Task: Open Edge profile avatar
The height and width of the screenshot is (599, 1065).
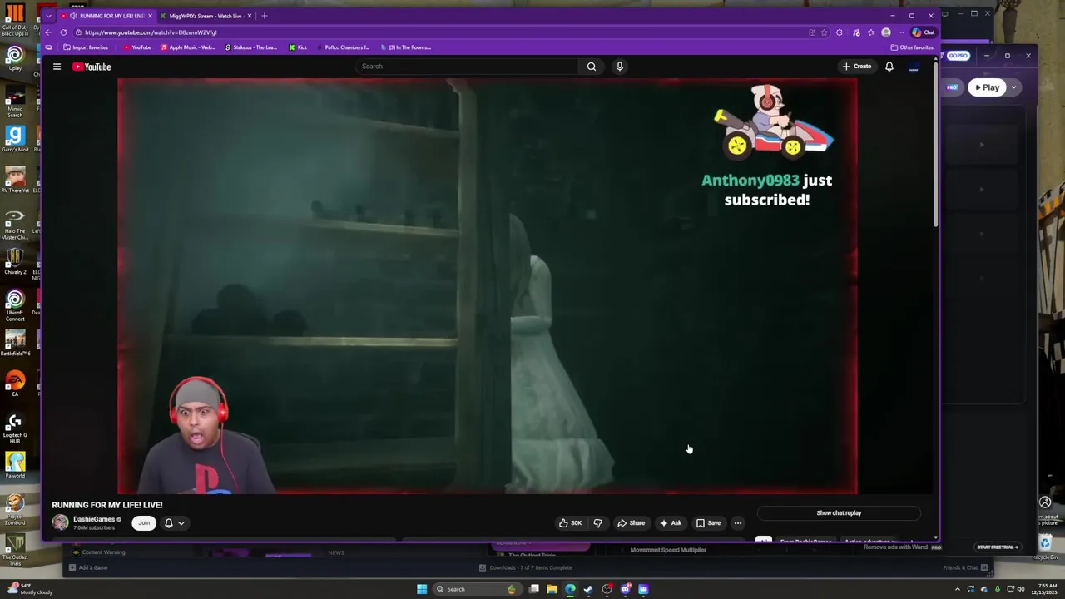Action: click(x=886, y=32)
